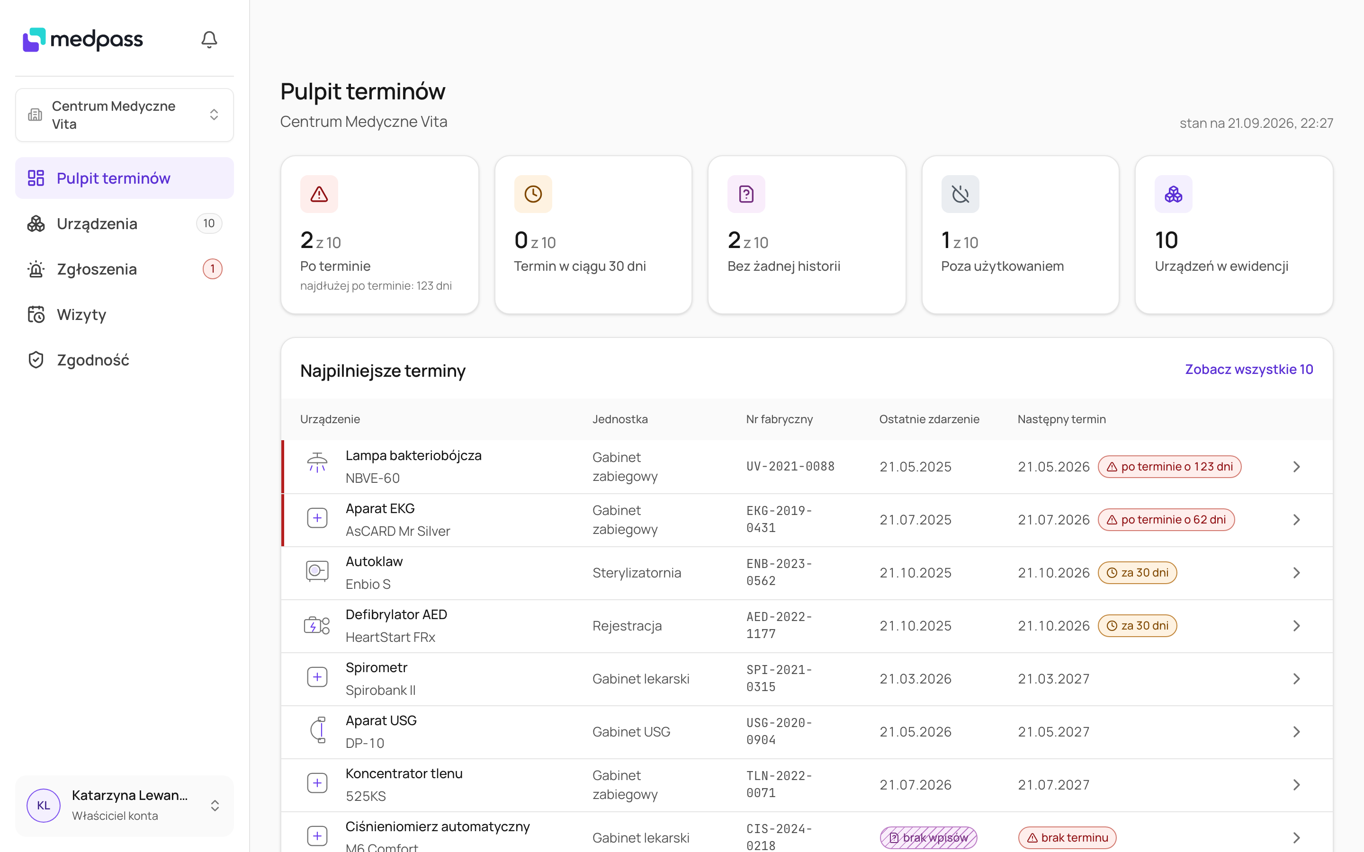The image size is (1364, 852).
Task: Click the Zobacz wszystkie 10 link
Action: click(1249, 370)
